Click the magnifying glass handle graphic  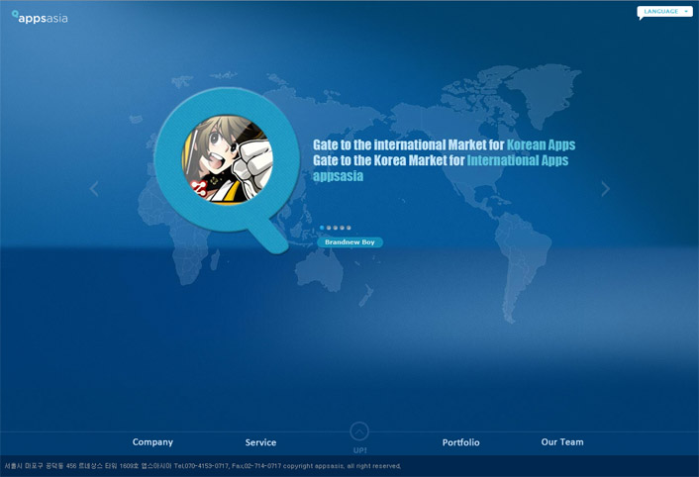(266, 234)
